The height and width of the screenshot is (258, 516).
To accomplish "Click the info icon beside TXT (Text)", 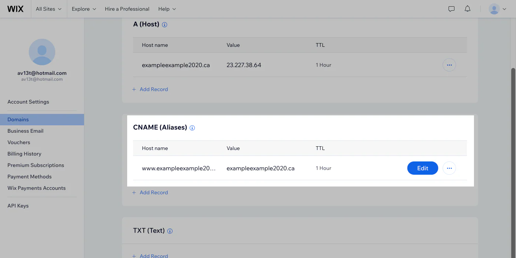I will coord(170,231).
